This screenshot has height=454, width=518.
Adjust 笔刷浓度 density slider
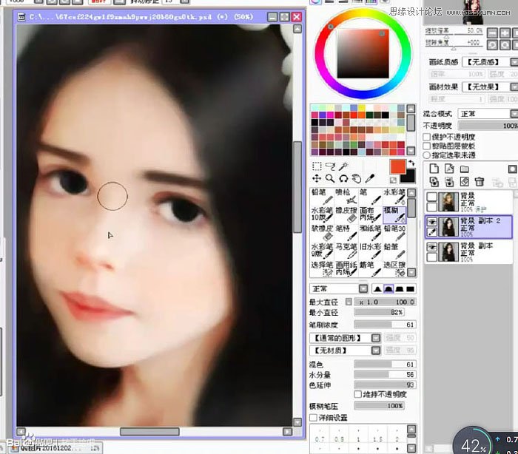[385, 325]
